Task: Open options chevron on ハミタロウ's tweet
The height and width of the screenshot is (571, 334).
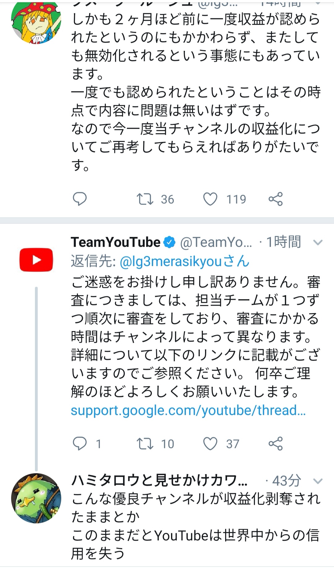Action: pos(318,481)
